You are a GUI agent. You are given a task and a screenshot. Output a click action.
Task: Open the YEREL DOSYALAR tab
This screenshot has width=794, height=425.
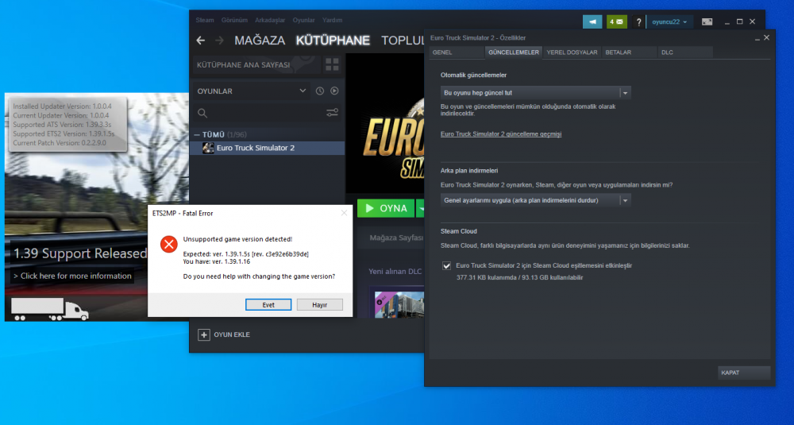pos(572,52)
